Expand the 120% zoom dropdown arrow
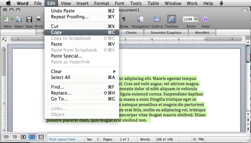This screenshot has height=143, width=251. pyautogui.click(x=196, y=19)
